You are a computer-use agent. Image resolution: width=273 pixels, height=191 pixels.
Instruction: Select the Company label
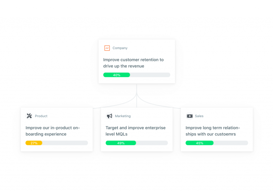pos(120,48)
